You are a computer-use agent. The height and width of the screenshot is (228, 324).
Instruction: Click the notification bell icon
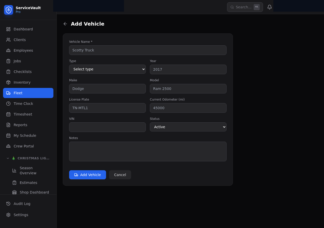(269, 7)
